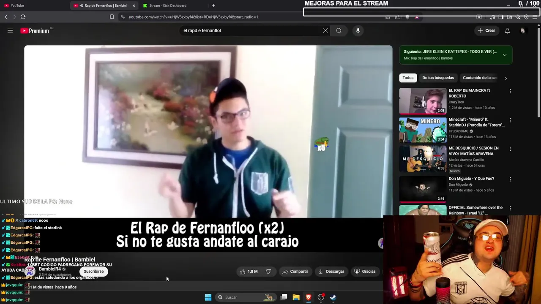This screenshot has width=541, height=304.
Task: Click the CrazyTroll channel name
Action: point(456,102)
